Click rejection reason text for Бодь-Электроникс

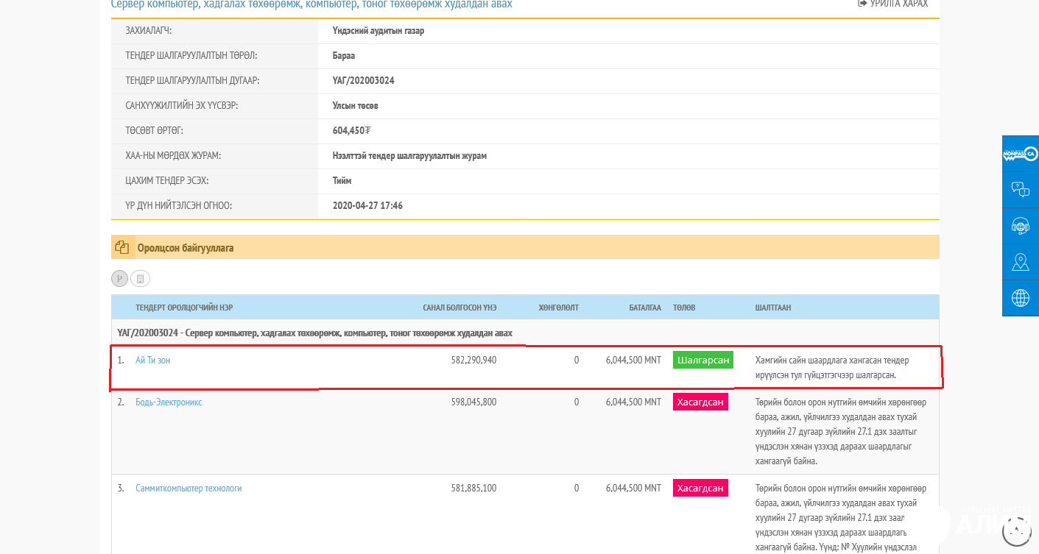tap(841, 432)
